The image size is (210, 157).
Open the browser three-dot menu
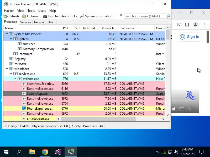[204, 25]
